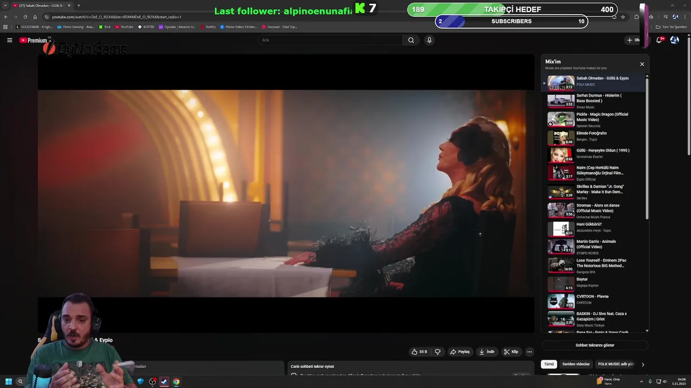This screenshot has width=691, height=388.
Task: Play Stromae - Alors on danse
Action: [594, 211]
